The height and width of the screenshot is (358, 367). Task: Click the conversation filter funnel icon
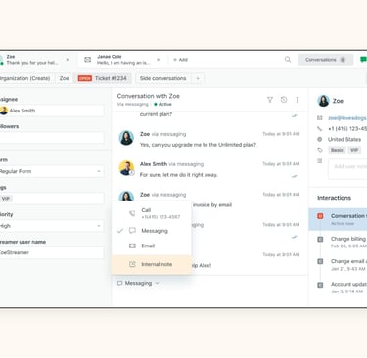pos(270,100)
